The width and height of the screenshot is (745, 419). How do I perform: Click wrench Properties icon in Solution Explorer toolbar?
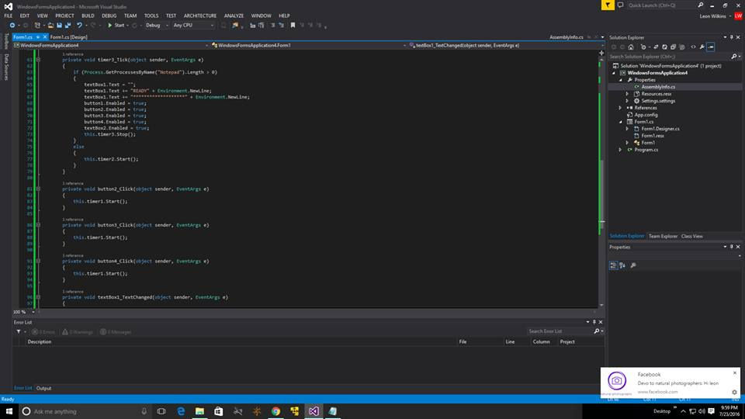702,47
